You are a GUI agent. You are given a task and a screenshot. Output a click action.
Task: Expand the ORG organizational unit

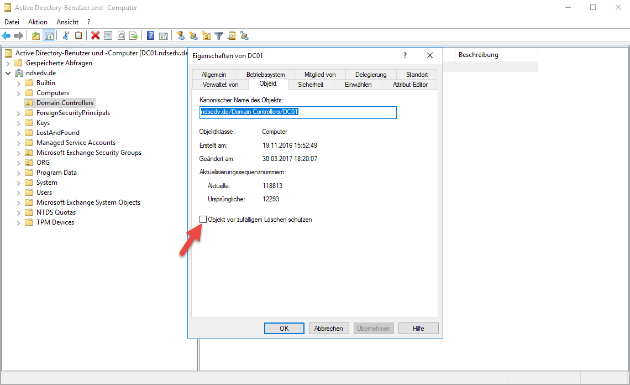click(x=19, y=163)
